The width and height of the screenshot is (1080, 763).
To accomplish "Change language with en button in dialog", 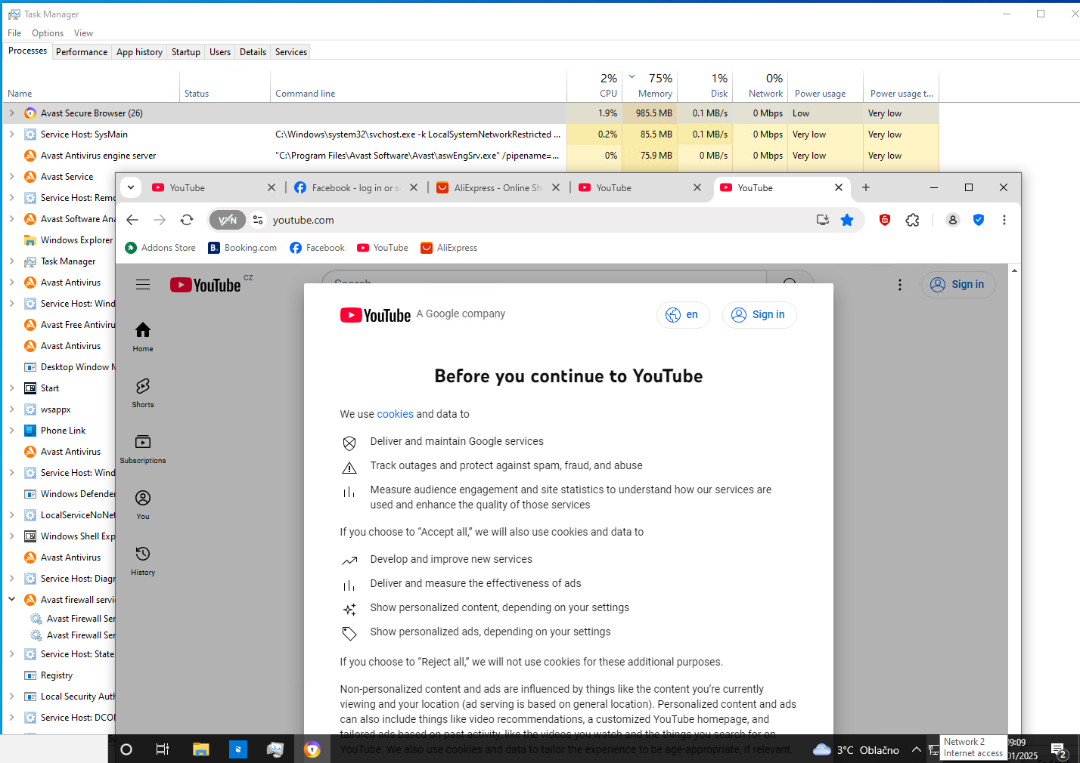I will click(683, 315).
